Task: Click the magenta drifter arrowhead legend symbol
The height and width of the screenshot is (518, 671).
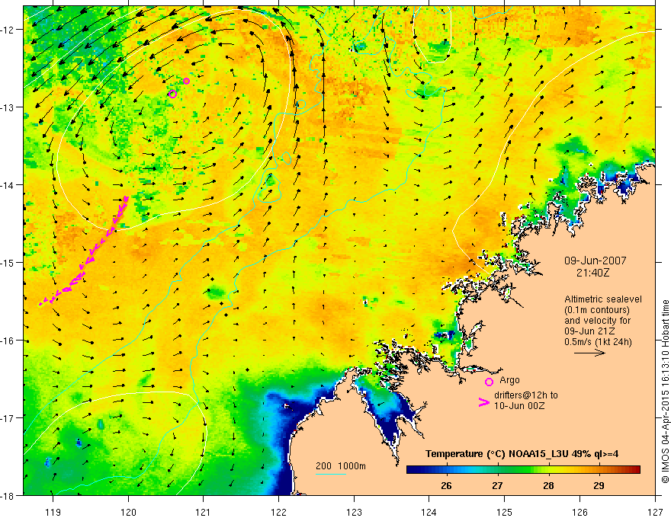Action: click(x=484, y=402)
